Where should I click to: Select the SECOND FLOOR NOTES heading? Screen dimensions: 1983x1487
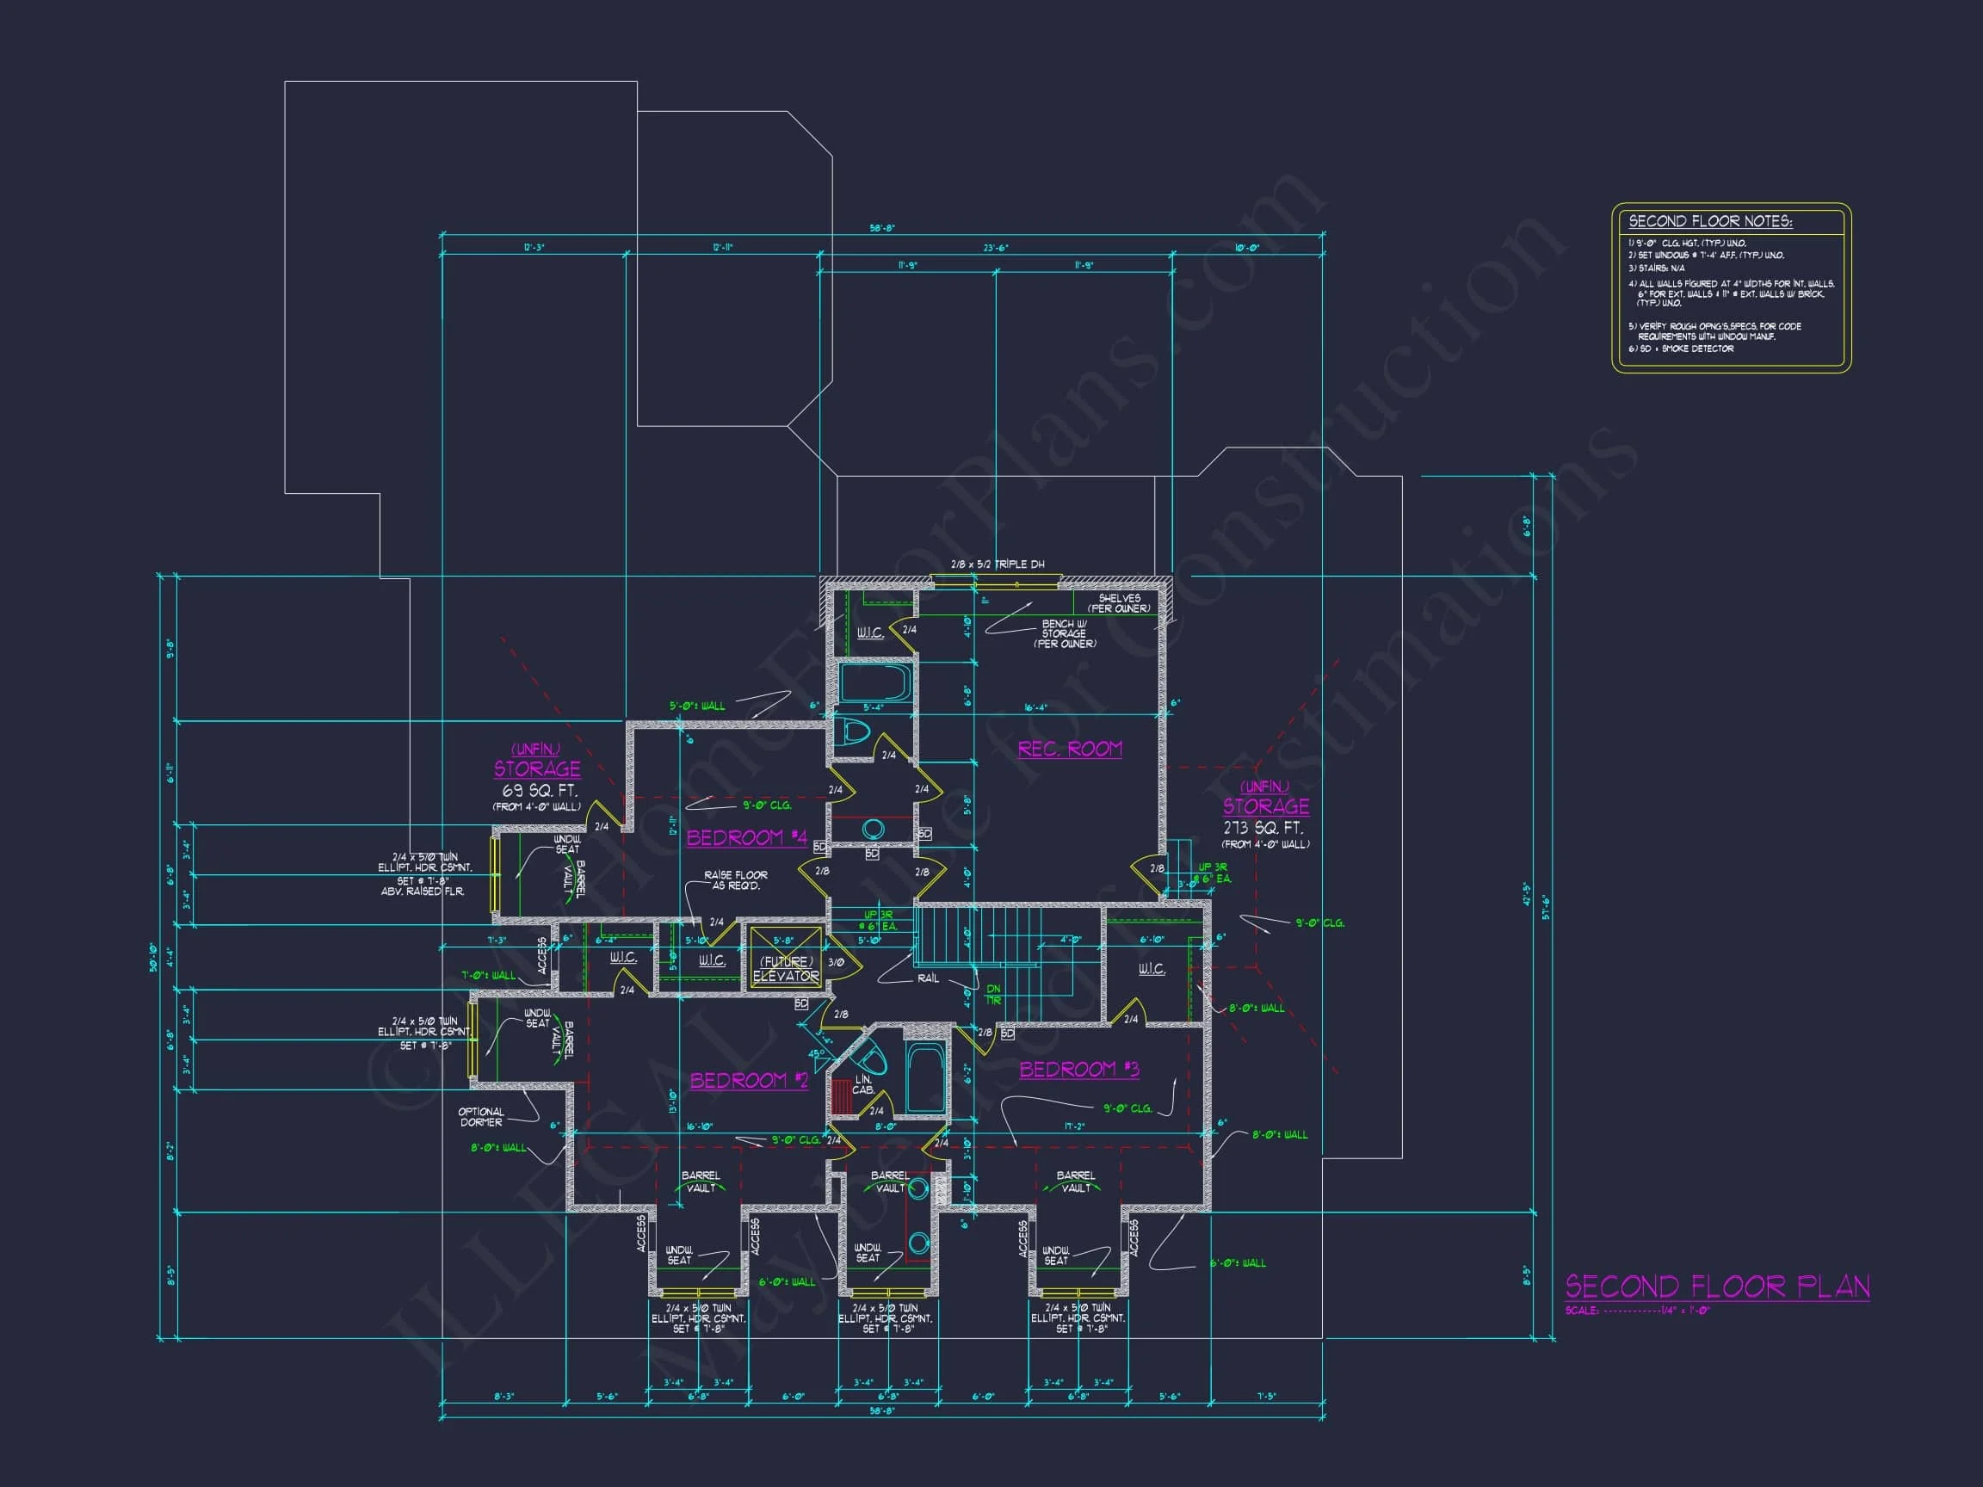[1709, 221]
